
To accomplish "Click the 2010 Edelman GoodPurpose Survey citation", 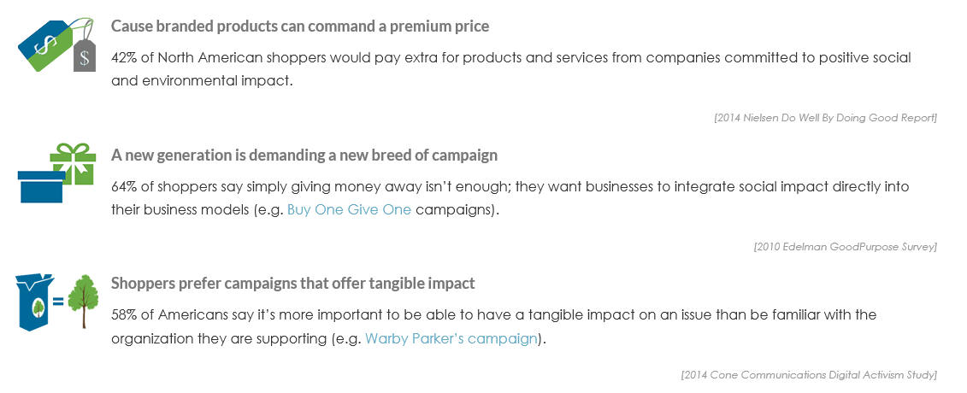I will (x=845, y=246).
